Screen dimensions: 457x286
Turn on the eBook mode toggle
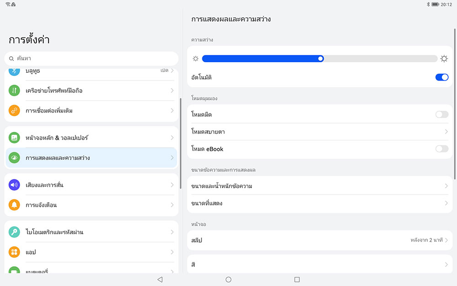[x=441, y=149]
